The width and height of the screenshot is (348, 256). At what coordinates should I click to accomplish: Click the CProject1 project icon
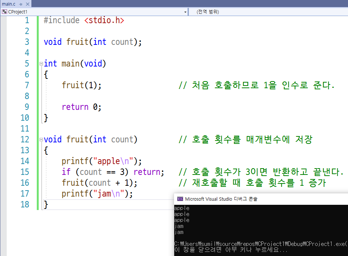point(4,12)
